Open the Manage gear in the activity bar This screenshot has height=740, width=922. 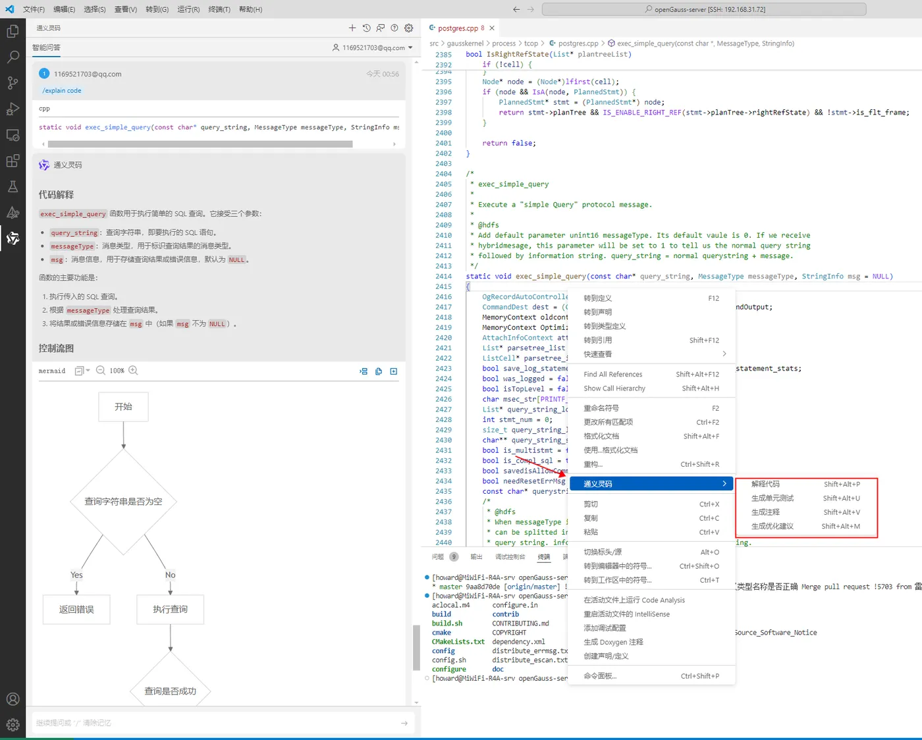13,725
